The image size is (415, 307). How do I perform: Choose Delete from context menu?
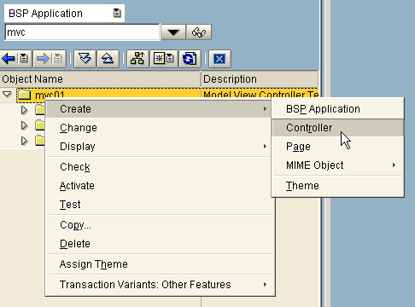point(159,244)
